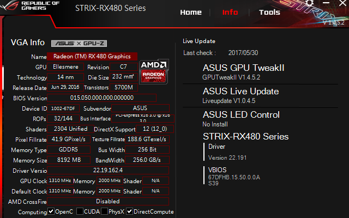Click the version label V 1.4.5.2

(x=333, y=22)
